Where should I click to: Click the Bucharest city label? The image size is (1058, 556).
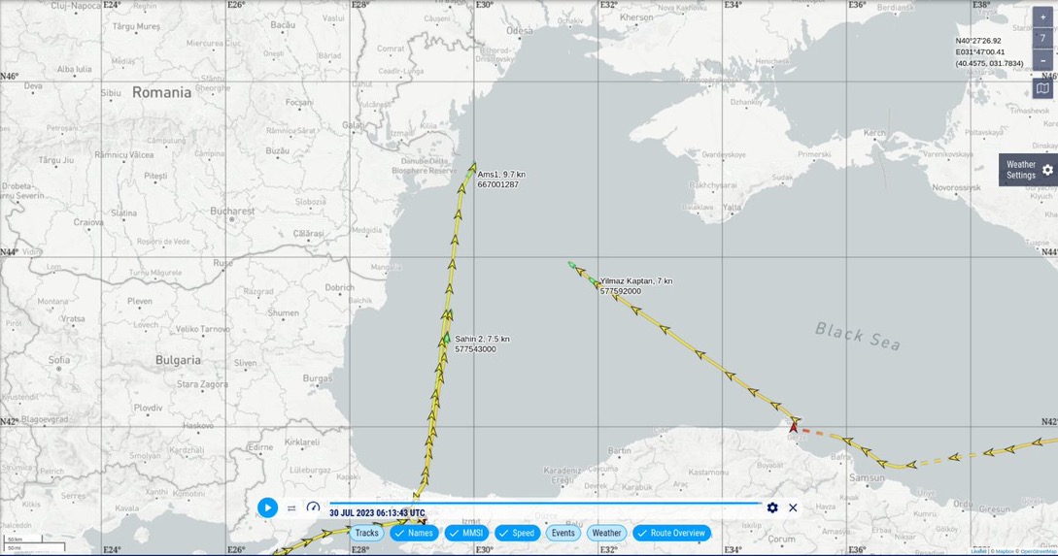(x=233, y=211)
